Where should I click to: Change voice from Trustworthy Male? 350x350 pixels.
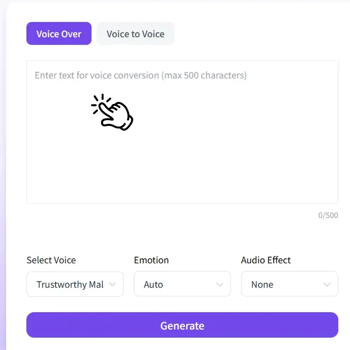tap(75, 284)
